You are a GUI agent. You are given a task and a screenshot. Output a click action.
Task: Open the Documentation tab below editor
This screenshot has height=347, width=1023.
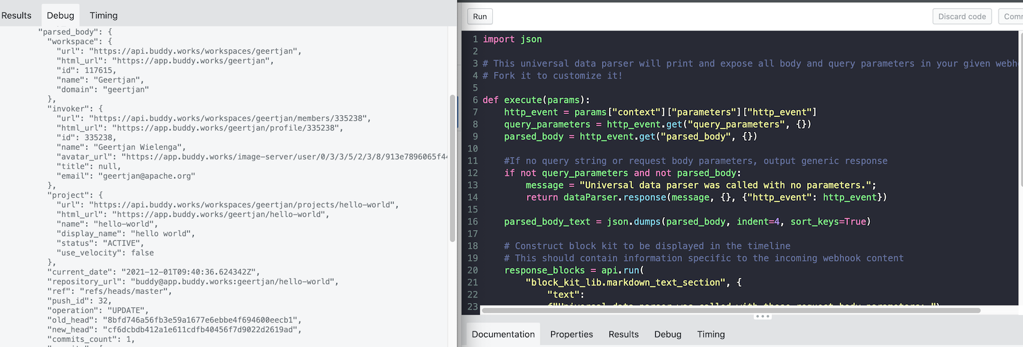pyautogui.click(x=503, y=334)
